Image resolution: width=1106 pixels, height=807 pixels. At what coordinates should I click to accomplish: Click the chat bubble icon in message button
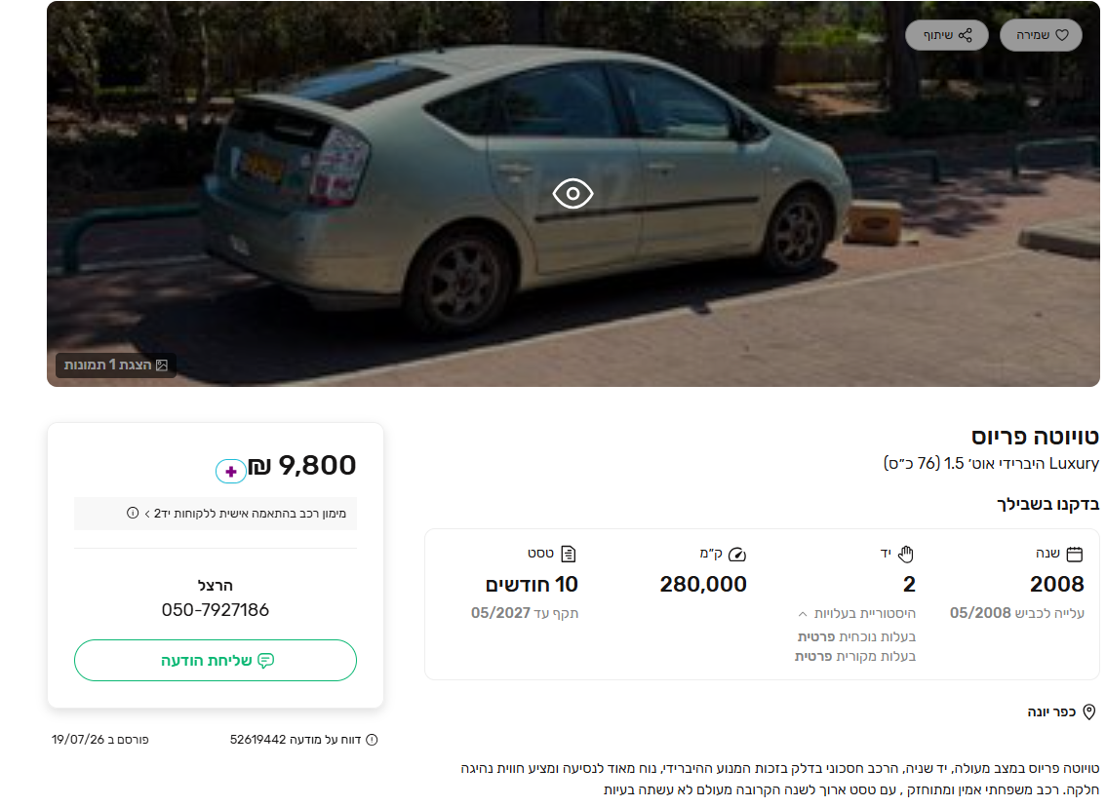tap(266, 661)
